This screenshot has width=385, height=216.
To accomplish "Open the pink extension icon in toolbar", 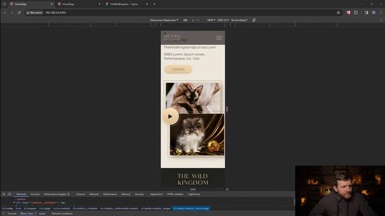I will point(348,13).
